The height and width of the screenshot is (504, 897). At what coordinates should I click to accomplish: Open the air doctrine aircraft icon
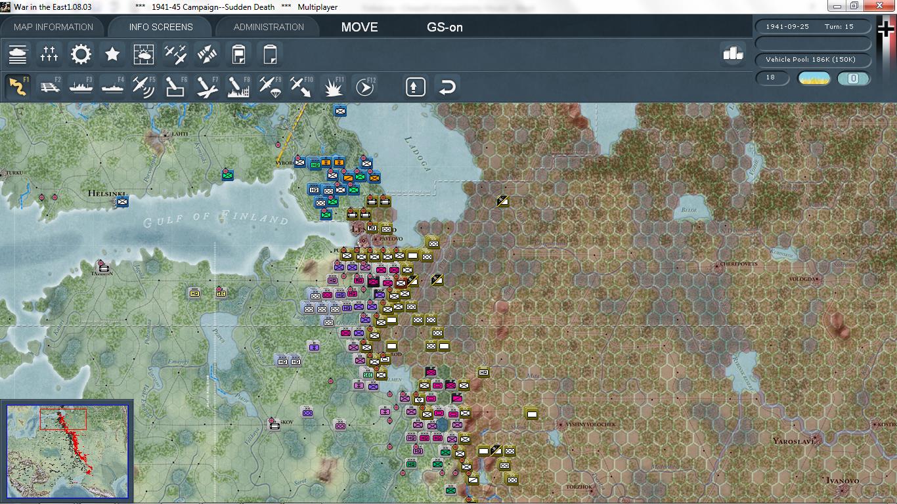pos(175,54)
